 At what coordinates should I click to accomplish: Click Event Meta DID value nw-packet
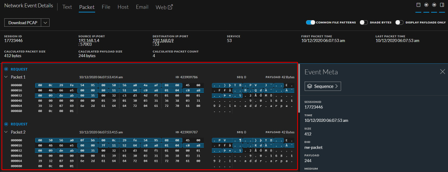click(314, 147)
